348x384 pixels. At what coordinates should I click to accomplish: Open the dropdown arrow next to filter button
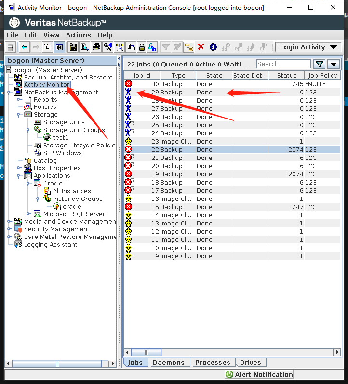333,64
